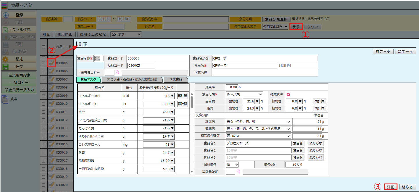This screenshot has width=419, height=192.
Task: Switch to アミノ酸・脂肪酸・炭水化物成分値 tab
Action: click(x=132, y=79)
